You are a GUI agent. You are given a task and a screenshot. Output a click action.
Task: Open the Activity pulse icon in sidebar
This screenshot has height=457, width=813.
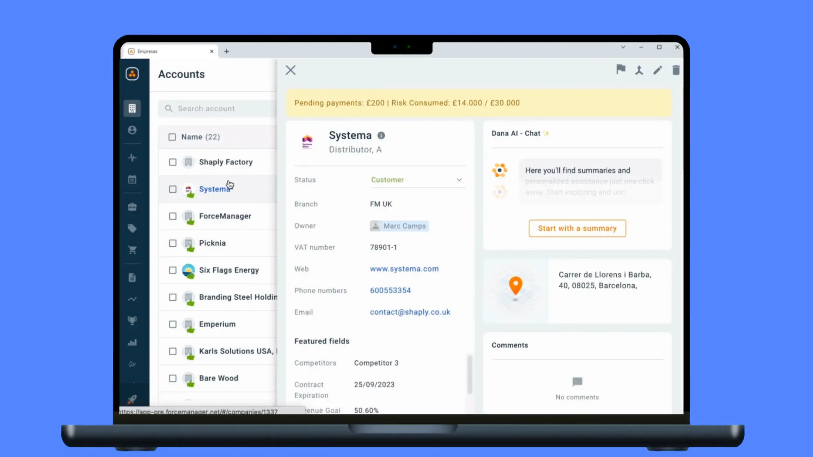point(132,158)
